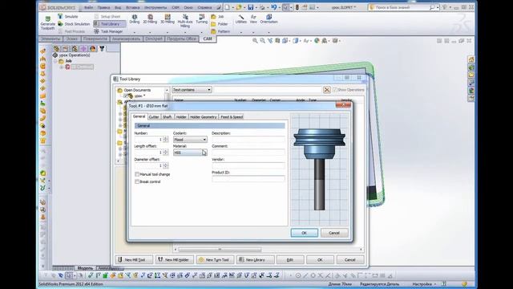Screen dimensions: 513x289
Task: Click the filter funnel icon in operations panel
Action: 102,48
